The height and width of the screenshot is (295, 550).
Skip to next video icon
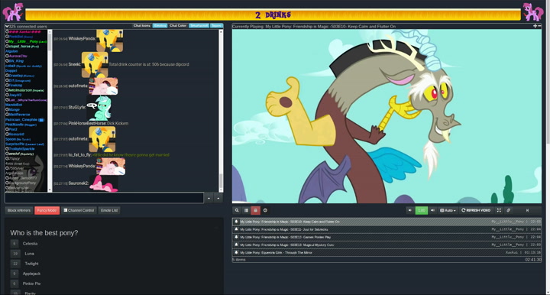[527, 210]
